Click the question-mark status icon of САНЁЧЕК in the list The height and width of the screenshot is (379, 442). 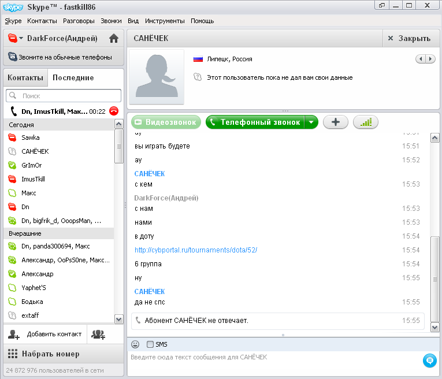click(12, 151)
